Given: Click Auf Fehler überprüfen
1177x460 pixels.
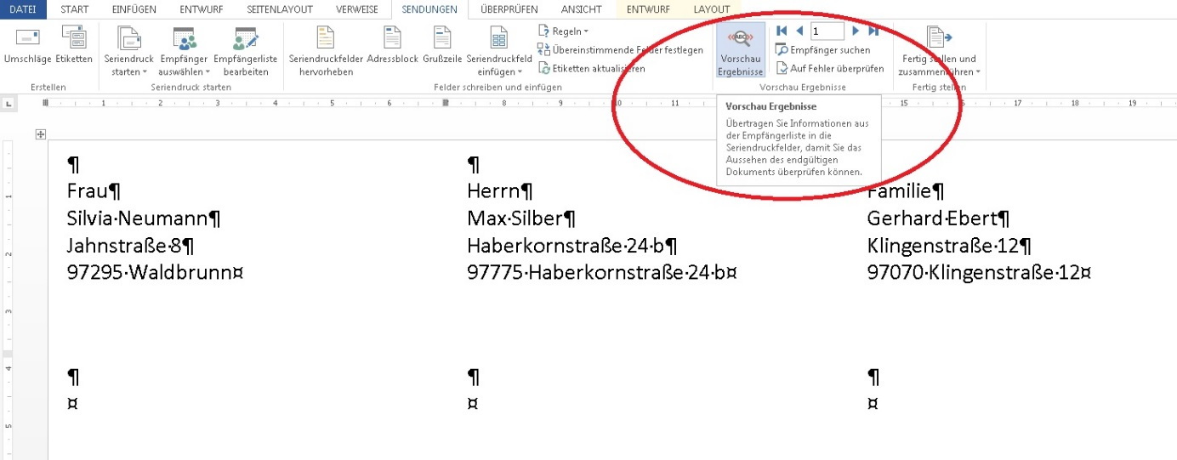Looking at the screenshot, I should point(830,68).
